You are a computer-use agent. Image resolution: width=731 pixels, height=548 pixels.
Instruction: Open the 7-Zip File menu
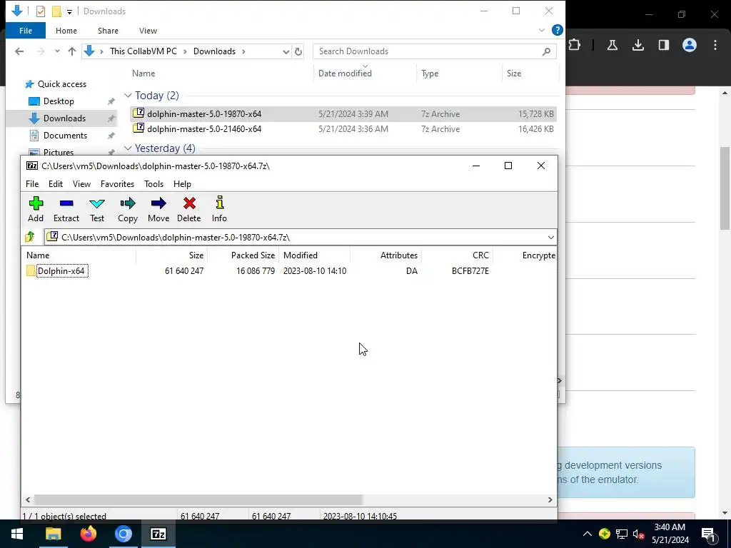point(32,184)
